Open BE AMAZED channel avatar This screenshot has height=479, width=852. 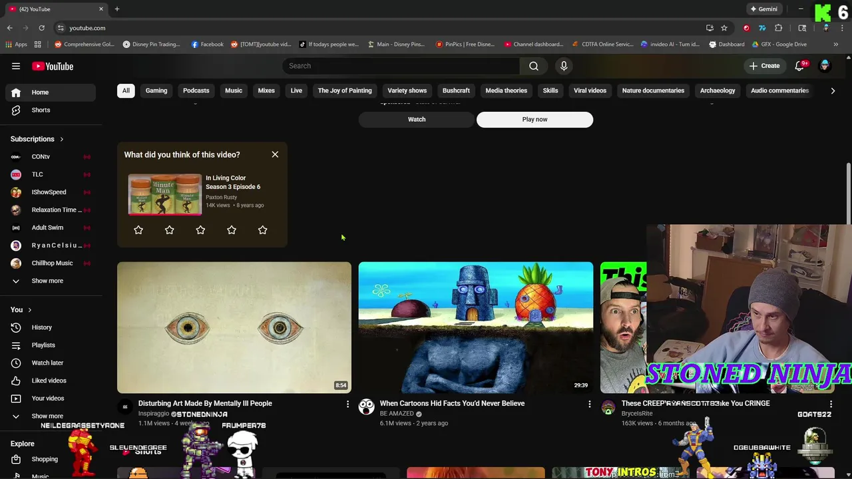point(366,407)
